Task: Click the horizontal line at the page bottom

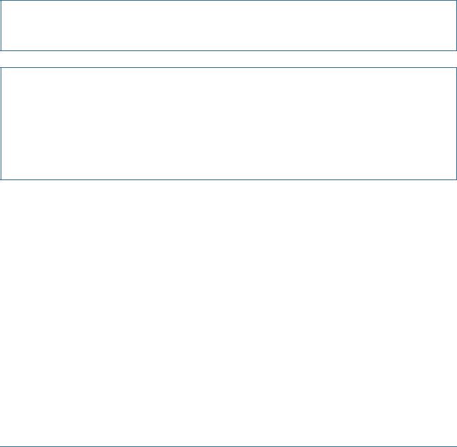Action: coord(229,446)
